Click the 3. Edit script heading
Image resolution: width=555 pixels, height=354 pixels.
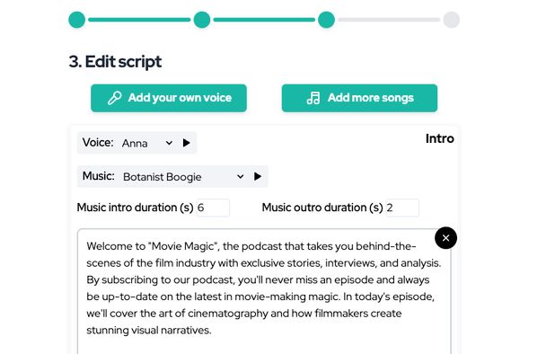[x=115, y=62]
